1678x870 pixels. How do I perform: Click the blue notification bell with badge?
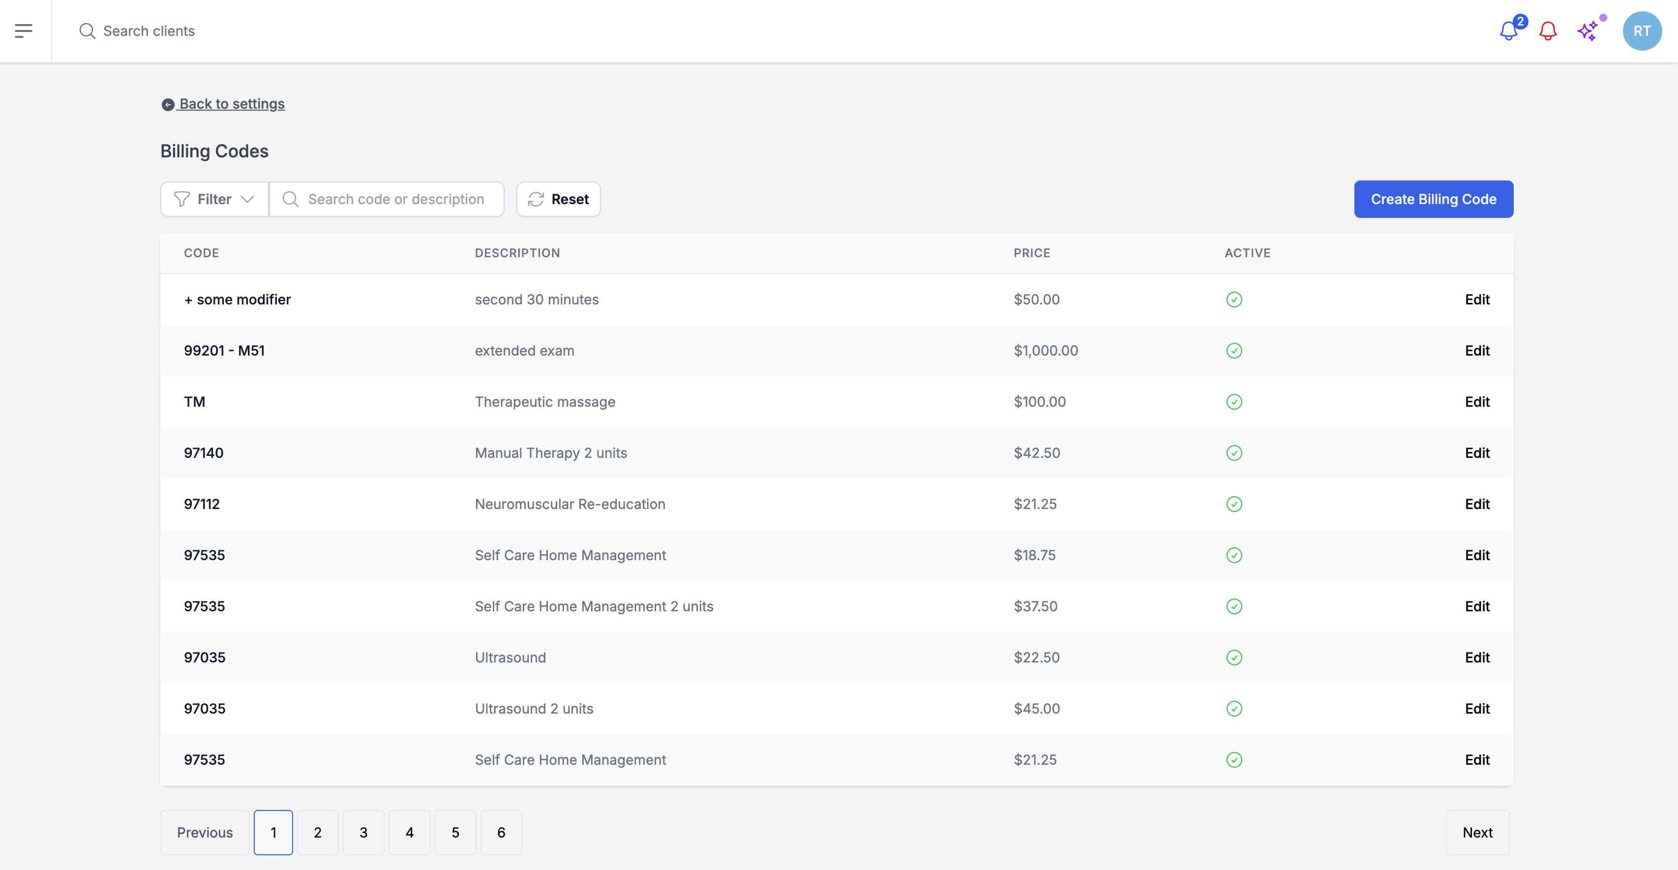pos(1508,30)
